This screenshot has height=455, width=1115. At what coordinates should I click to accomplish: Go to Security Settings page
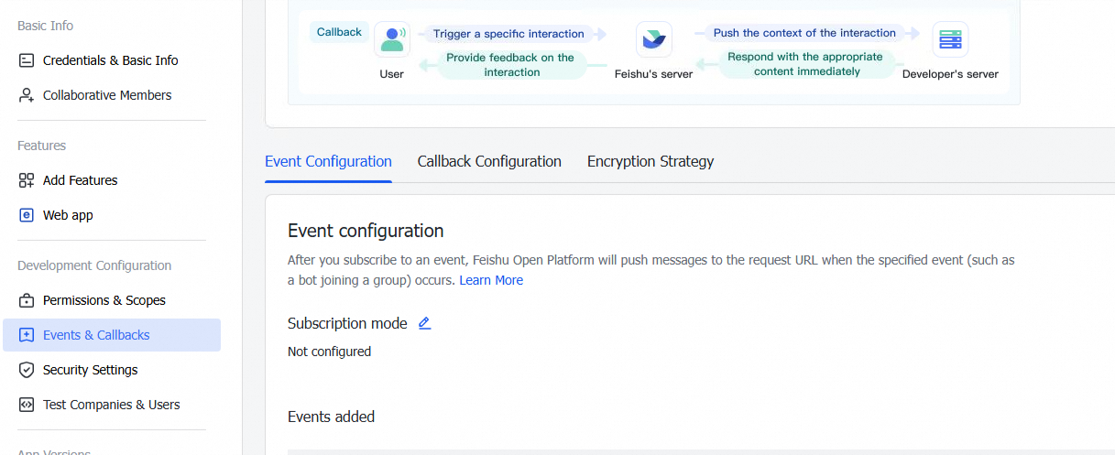(x=90, y=370)
